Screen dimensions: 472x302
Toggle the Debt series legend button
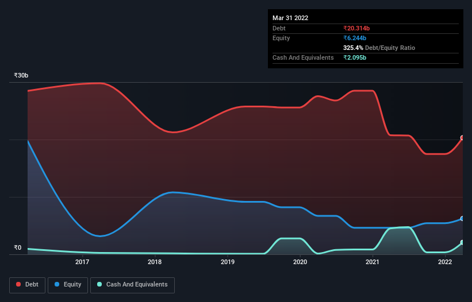[x=27, y=285]
